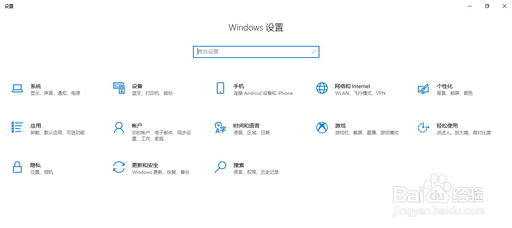
Task: Click the text 语言、权限、历史记录
Action: click(x=256, y=172)
